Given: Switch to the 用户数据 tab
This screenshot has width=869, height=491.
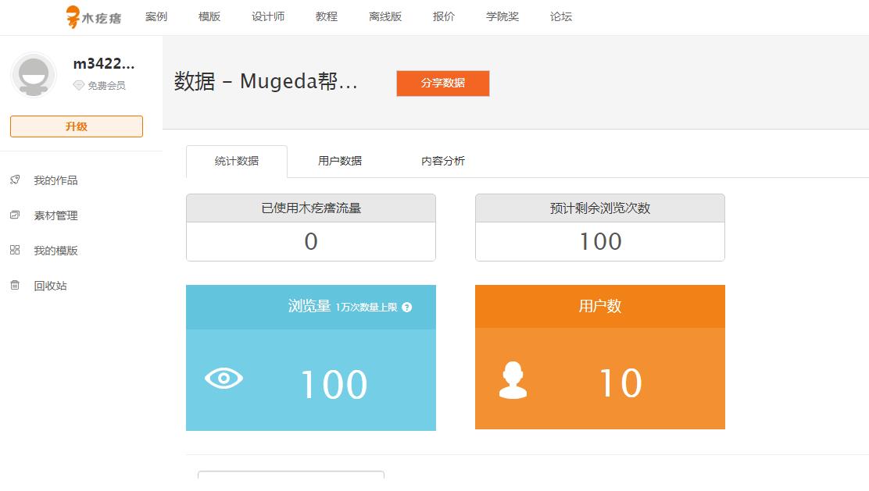Looking at the screenshot, I should [340, 161].
